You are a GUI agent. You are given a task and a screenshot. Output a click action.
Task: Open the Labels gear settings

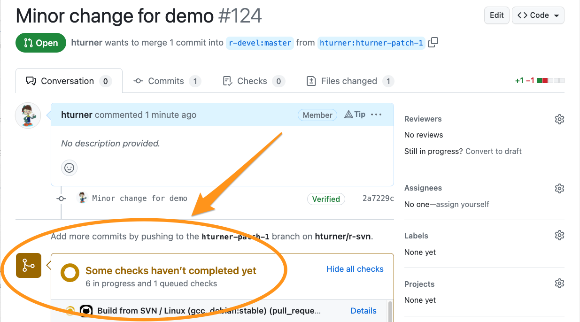tap(559, 235)
